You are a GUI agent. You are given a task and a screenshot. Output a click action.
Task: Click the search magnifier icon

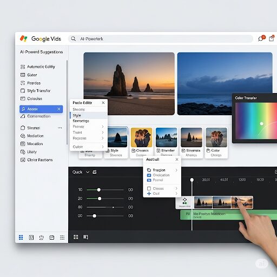coord(73,38)
